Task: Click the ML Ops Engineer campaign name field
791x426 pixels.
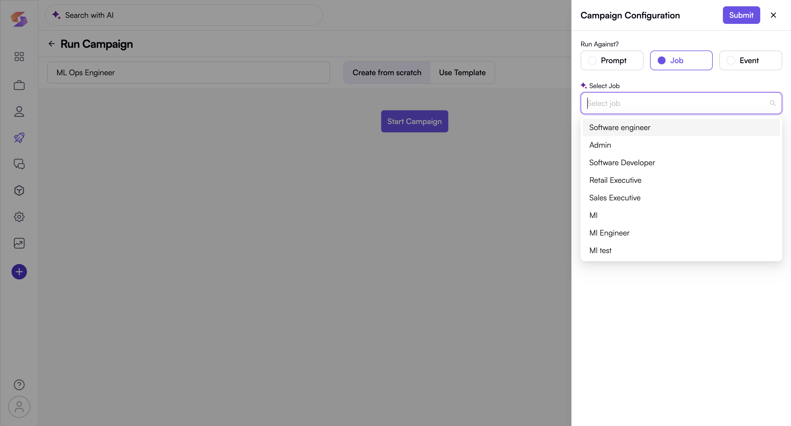Action: [x=188, y=72]
